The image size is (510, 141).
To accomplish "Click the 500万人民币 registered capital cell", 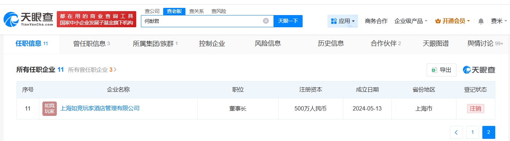I will click(x=311, y=108).
